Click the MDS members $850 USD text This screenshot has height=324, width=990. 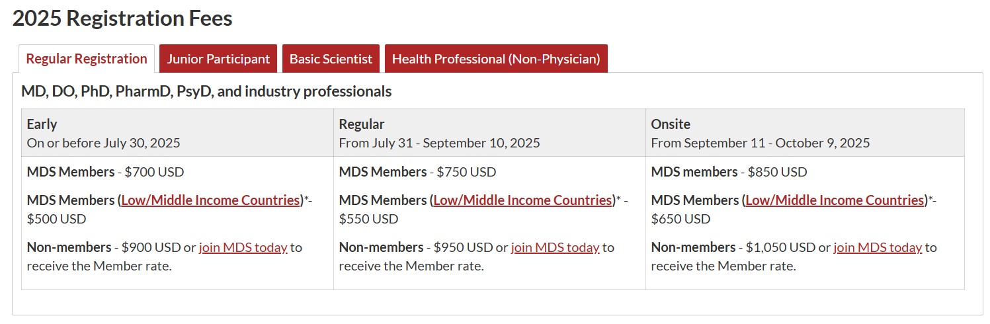point(729,172)
